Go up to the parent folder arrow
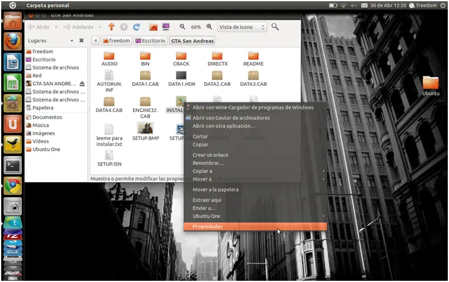The width and height of the screenshot is (449, 282). coord(111,27)
